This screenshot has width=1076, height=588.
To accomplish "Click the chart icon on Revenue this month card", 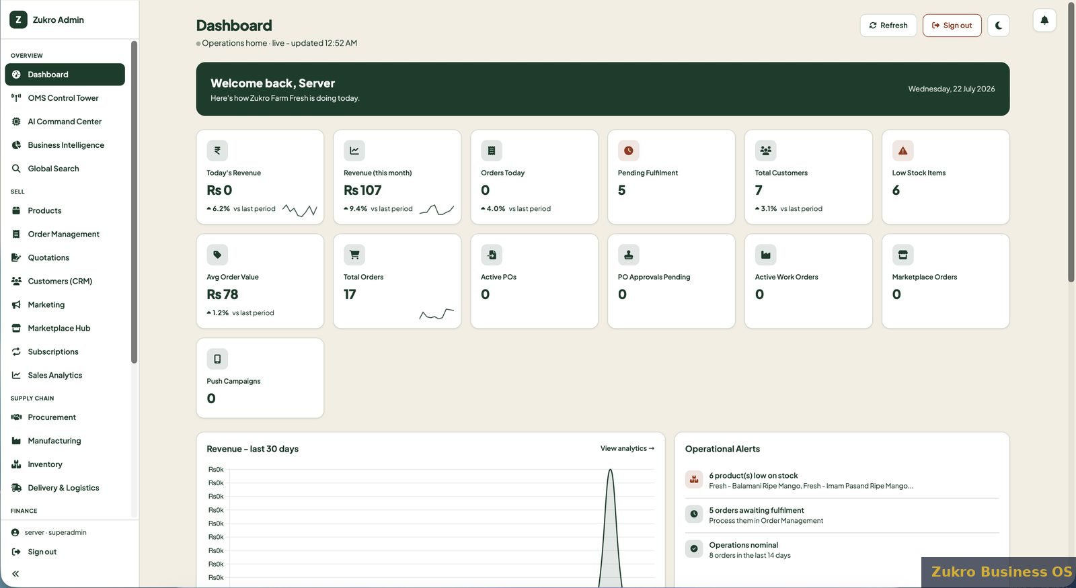I will (x=354, y=151).
